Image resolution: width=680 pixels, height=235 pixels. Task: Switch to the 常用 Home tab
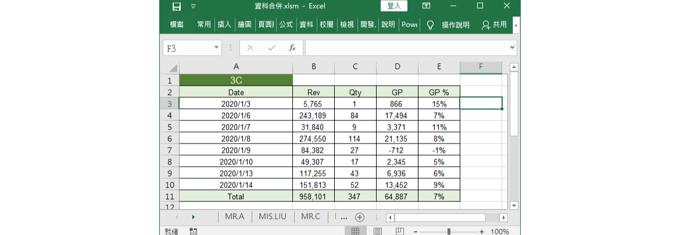(204, 25)
